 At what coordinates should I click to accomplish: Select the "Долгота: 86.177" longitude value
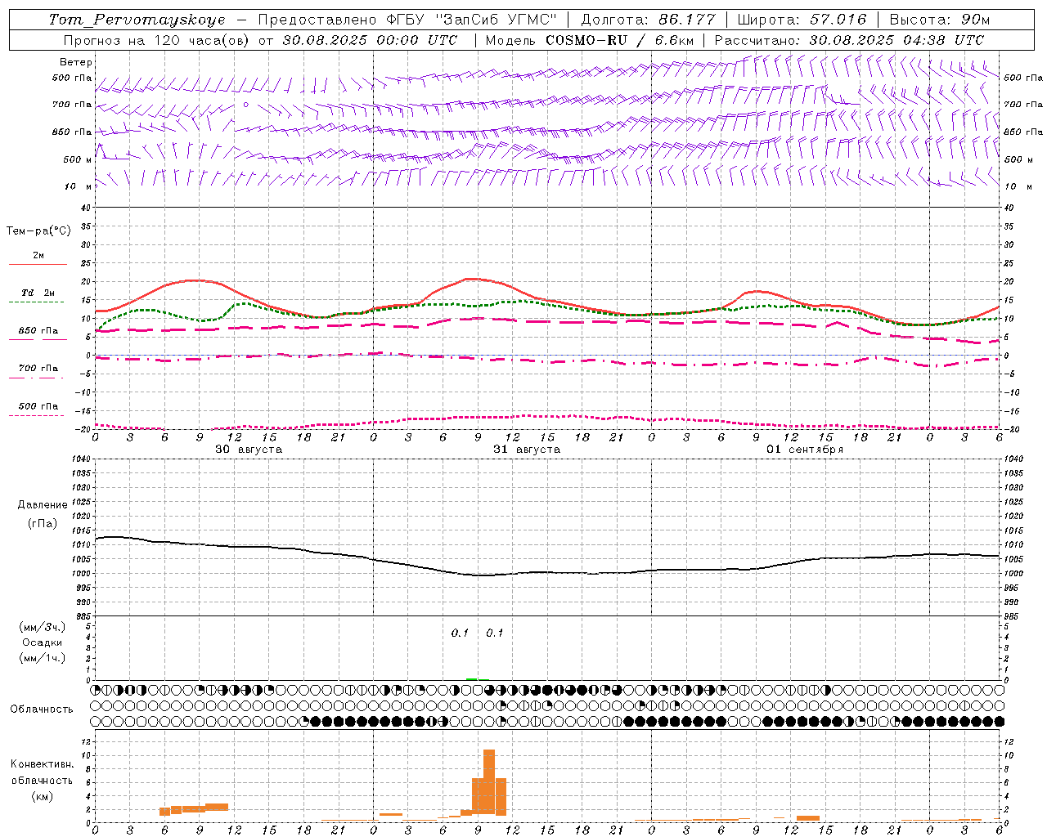pos(648,20)
